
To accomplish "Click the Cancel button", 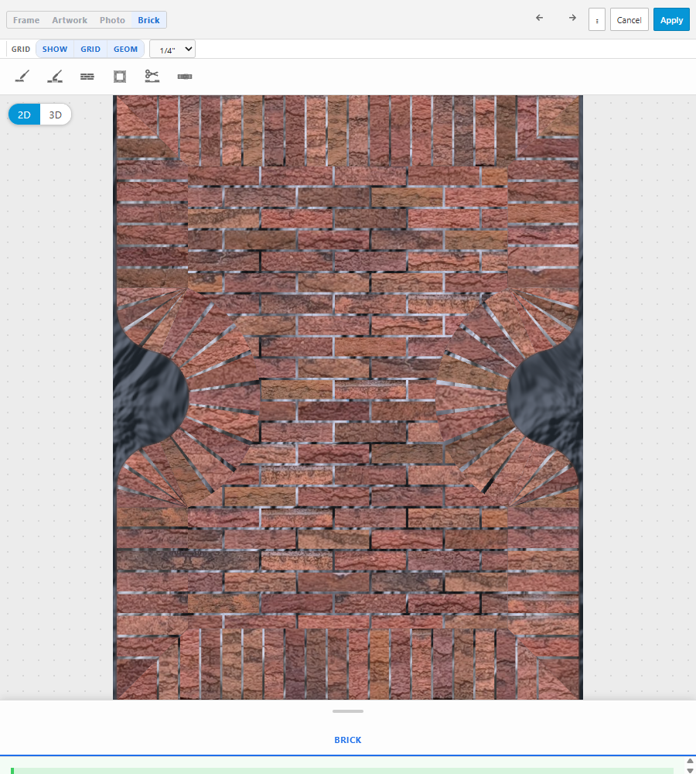I will click(x=629, y=20).
